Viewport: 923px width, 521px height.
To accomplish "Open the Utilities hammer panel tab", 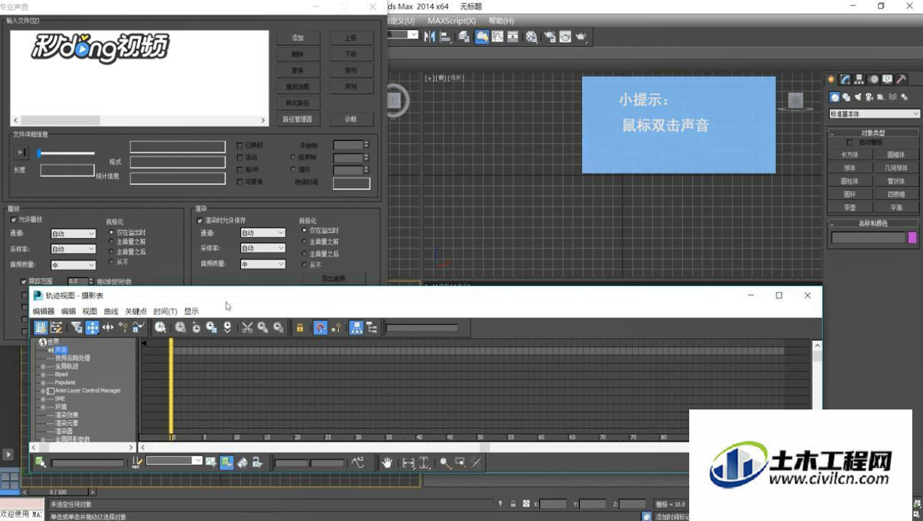I will click(901, 79).
